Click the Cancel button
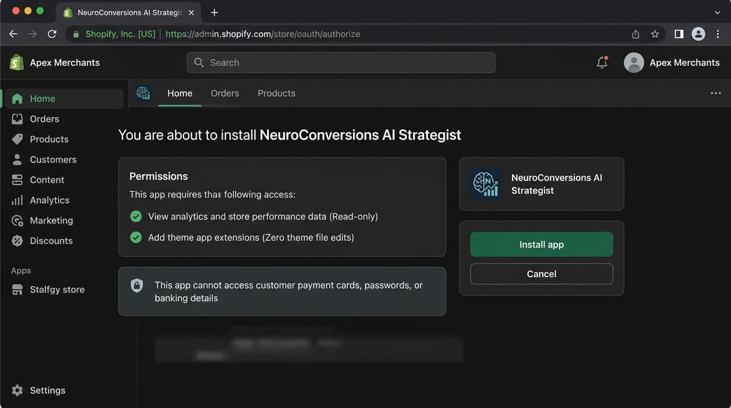This screenshot has height=408, width=731. pyautogui.click(x=541, y=274)
